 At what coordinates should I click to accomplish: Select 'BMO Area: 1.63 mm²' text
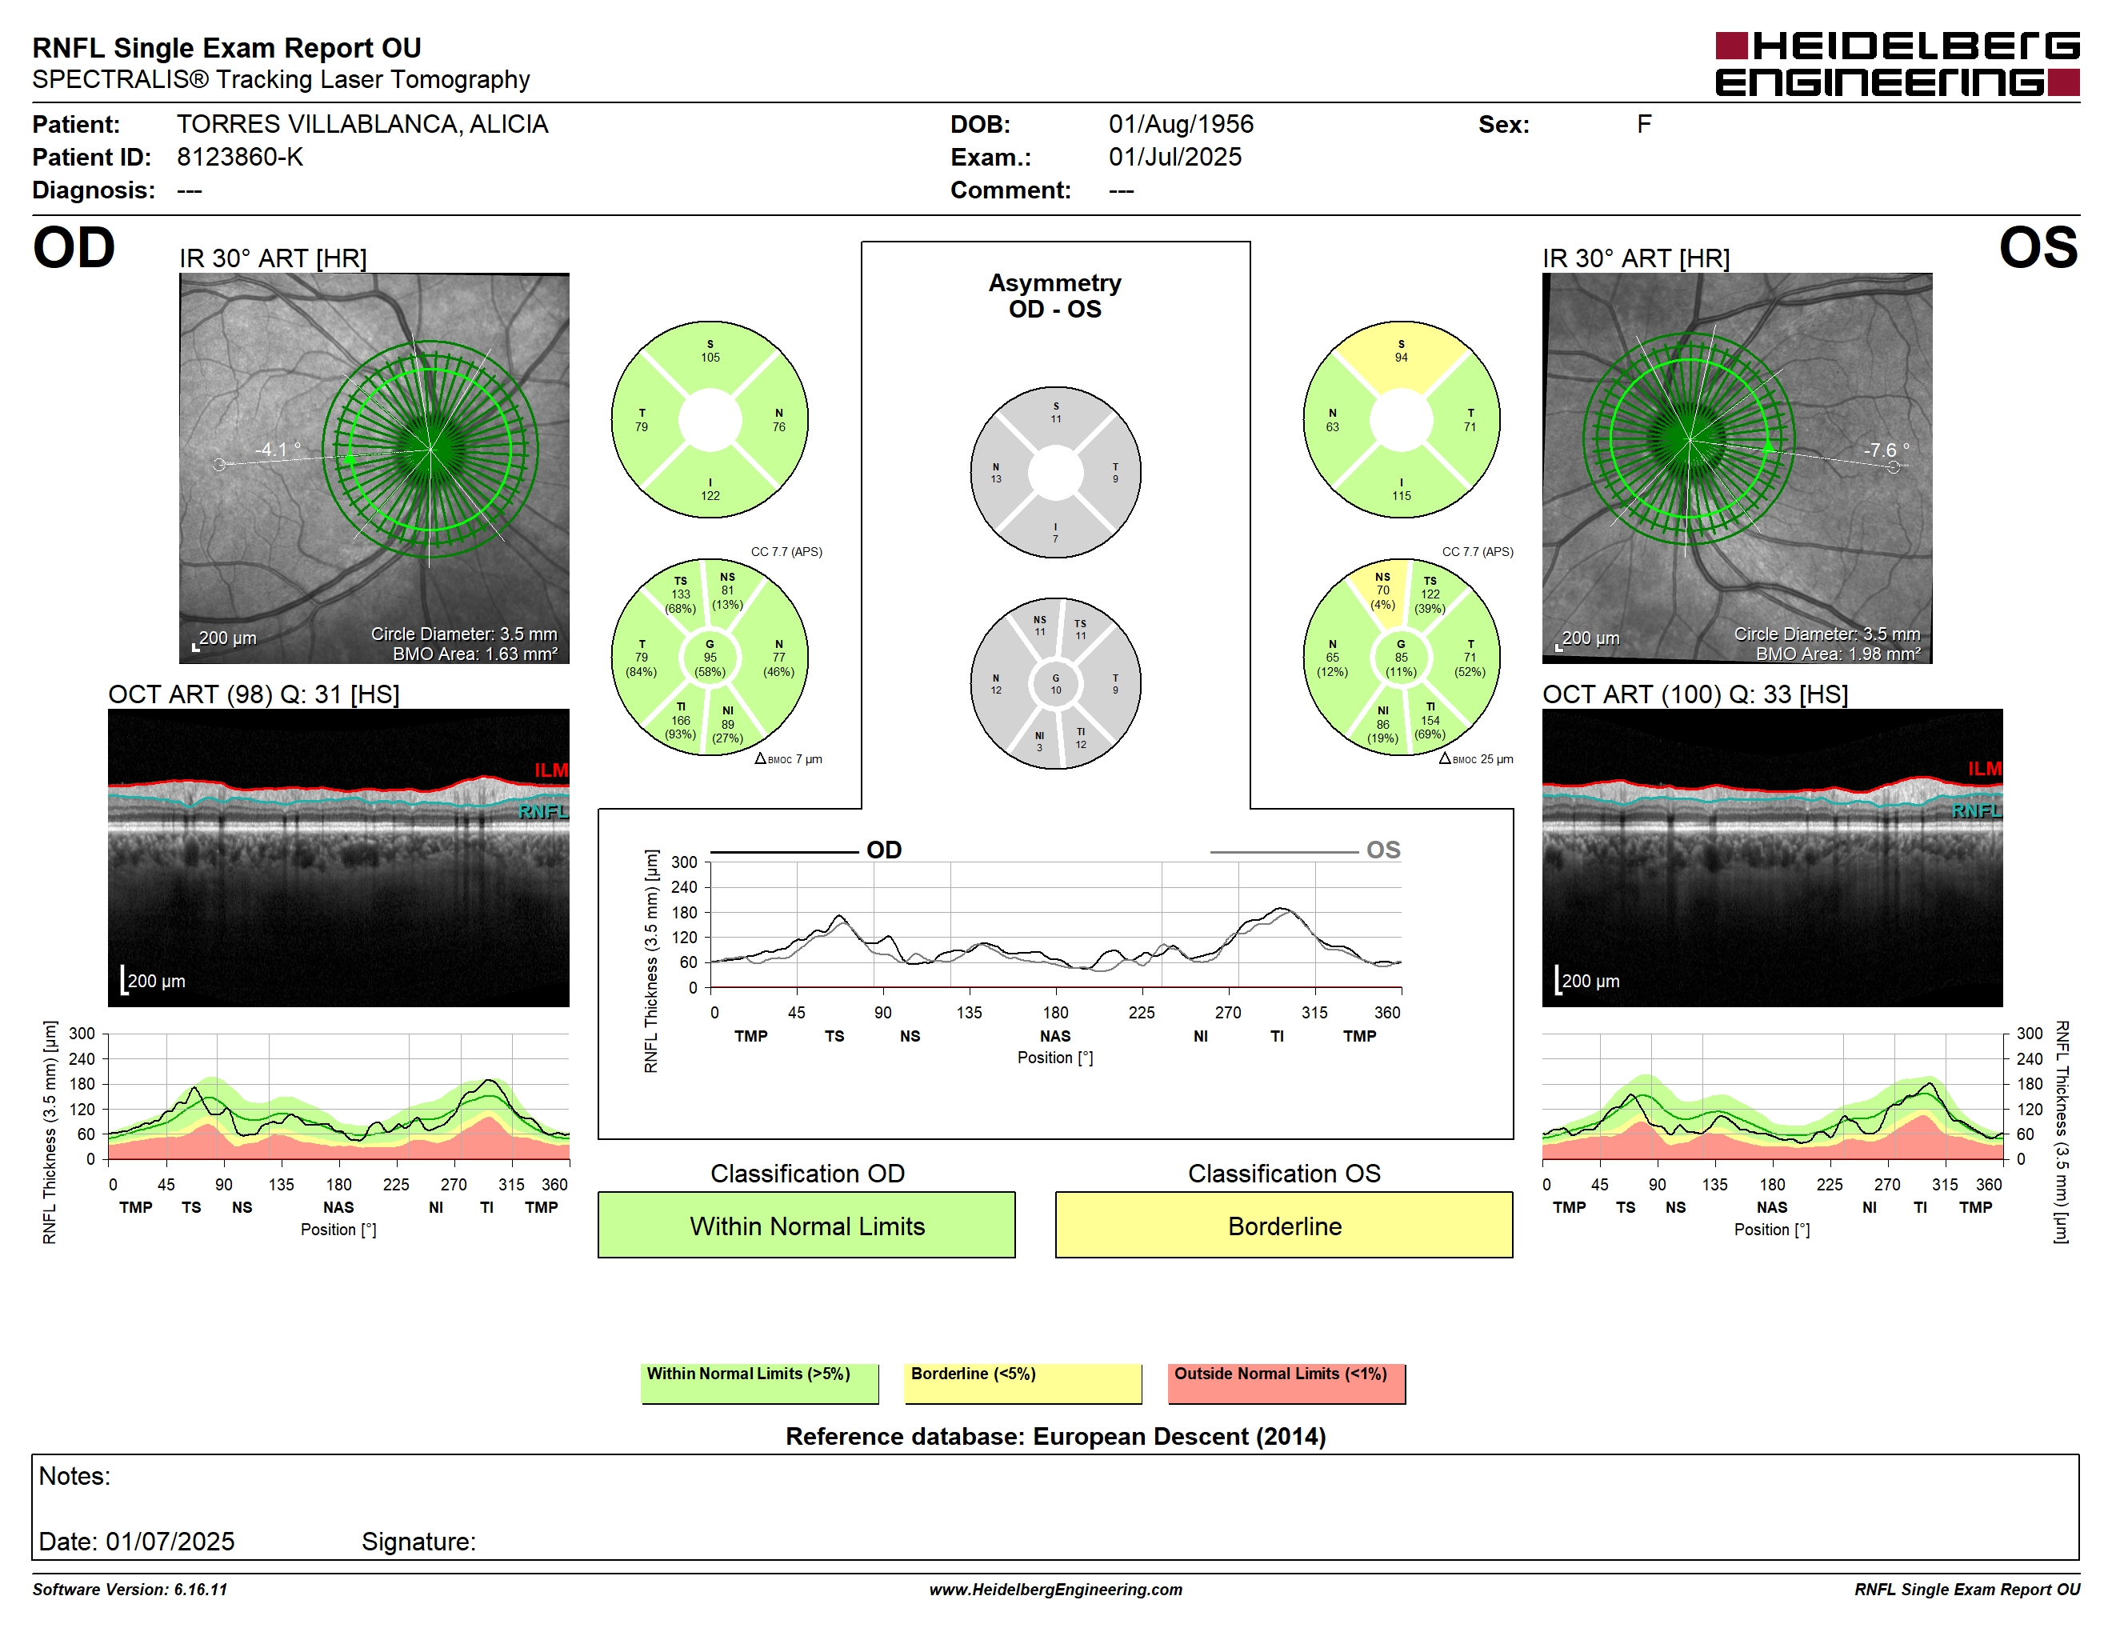click(x=475, y=654)
